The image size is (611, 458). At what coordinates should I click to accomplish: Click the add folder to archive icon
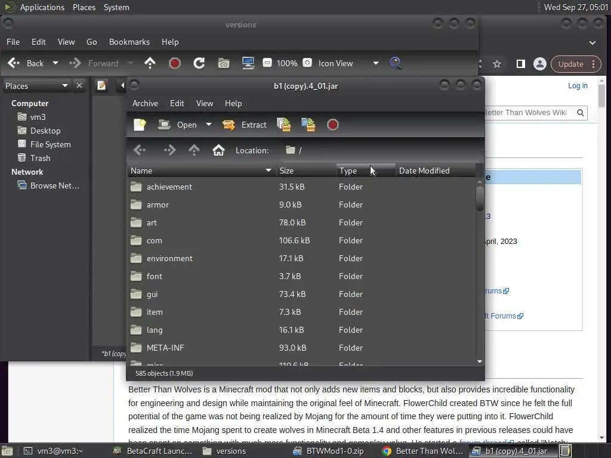[x=308, y=125]
